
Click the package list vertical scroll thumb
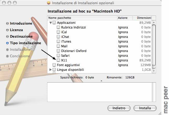pos(154,45)
